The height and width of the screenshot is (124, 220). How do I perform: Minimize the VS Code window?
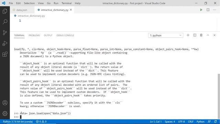click(x=196, y=3)
